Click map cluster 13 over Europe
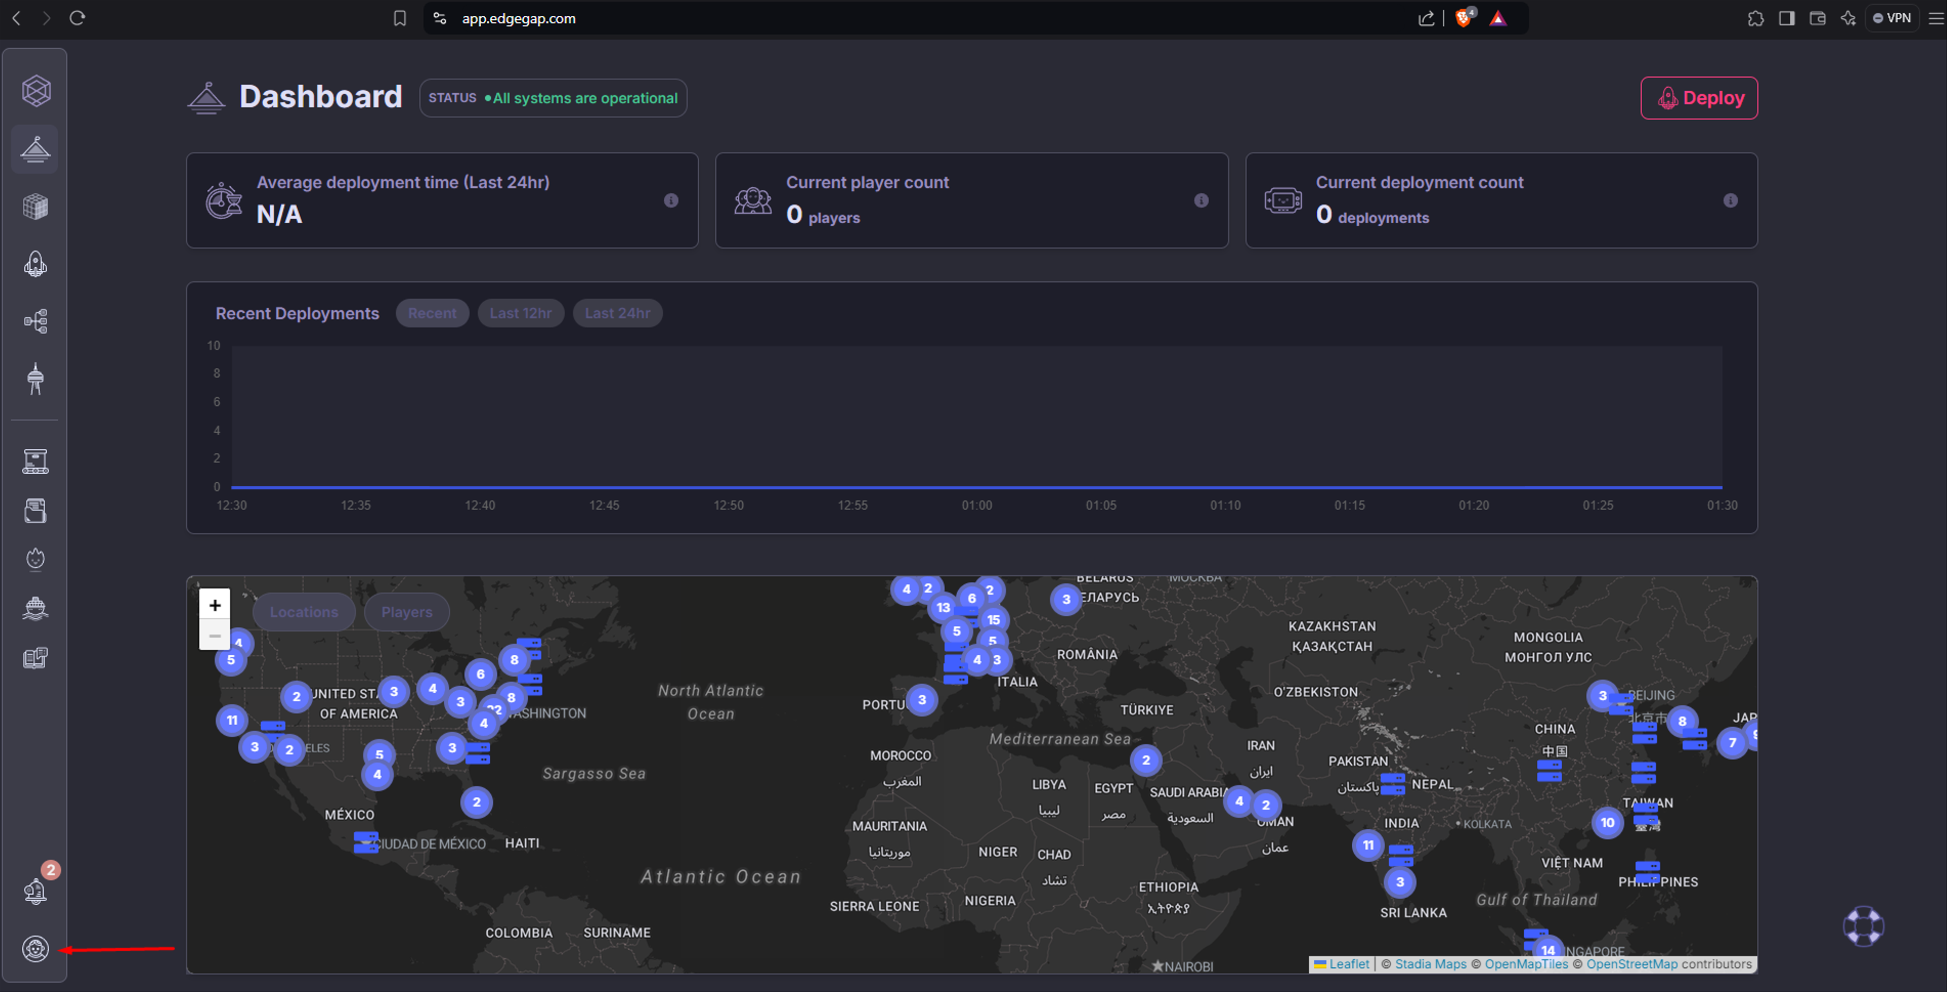Image resolution: width=1947 pixels, height=992 pixels. tap(943, 607)
